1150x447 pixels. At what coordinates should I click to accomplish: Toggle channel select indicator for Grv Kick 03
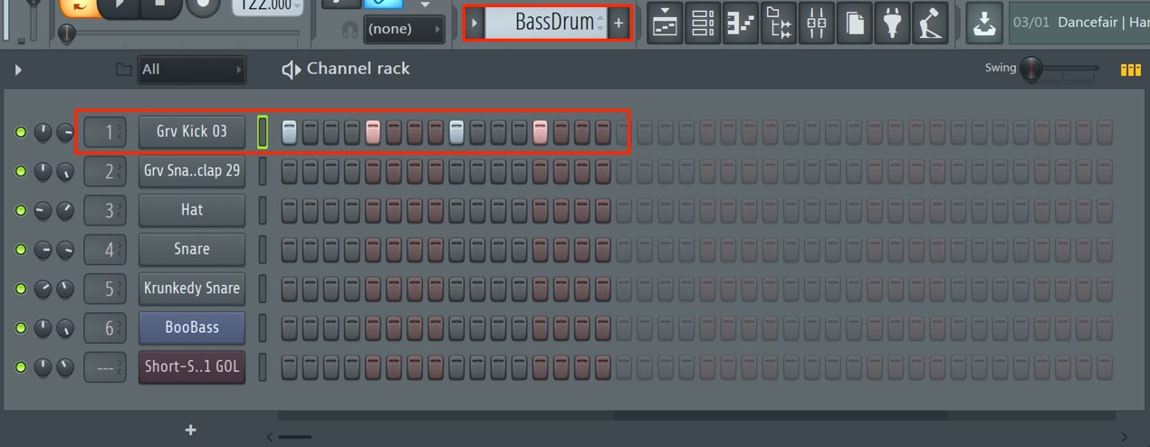tap(264, 132)
